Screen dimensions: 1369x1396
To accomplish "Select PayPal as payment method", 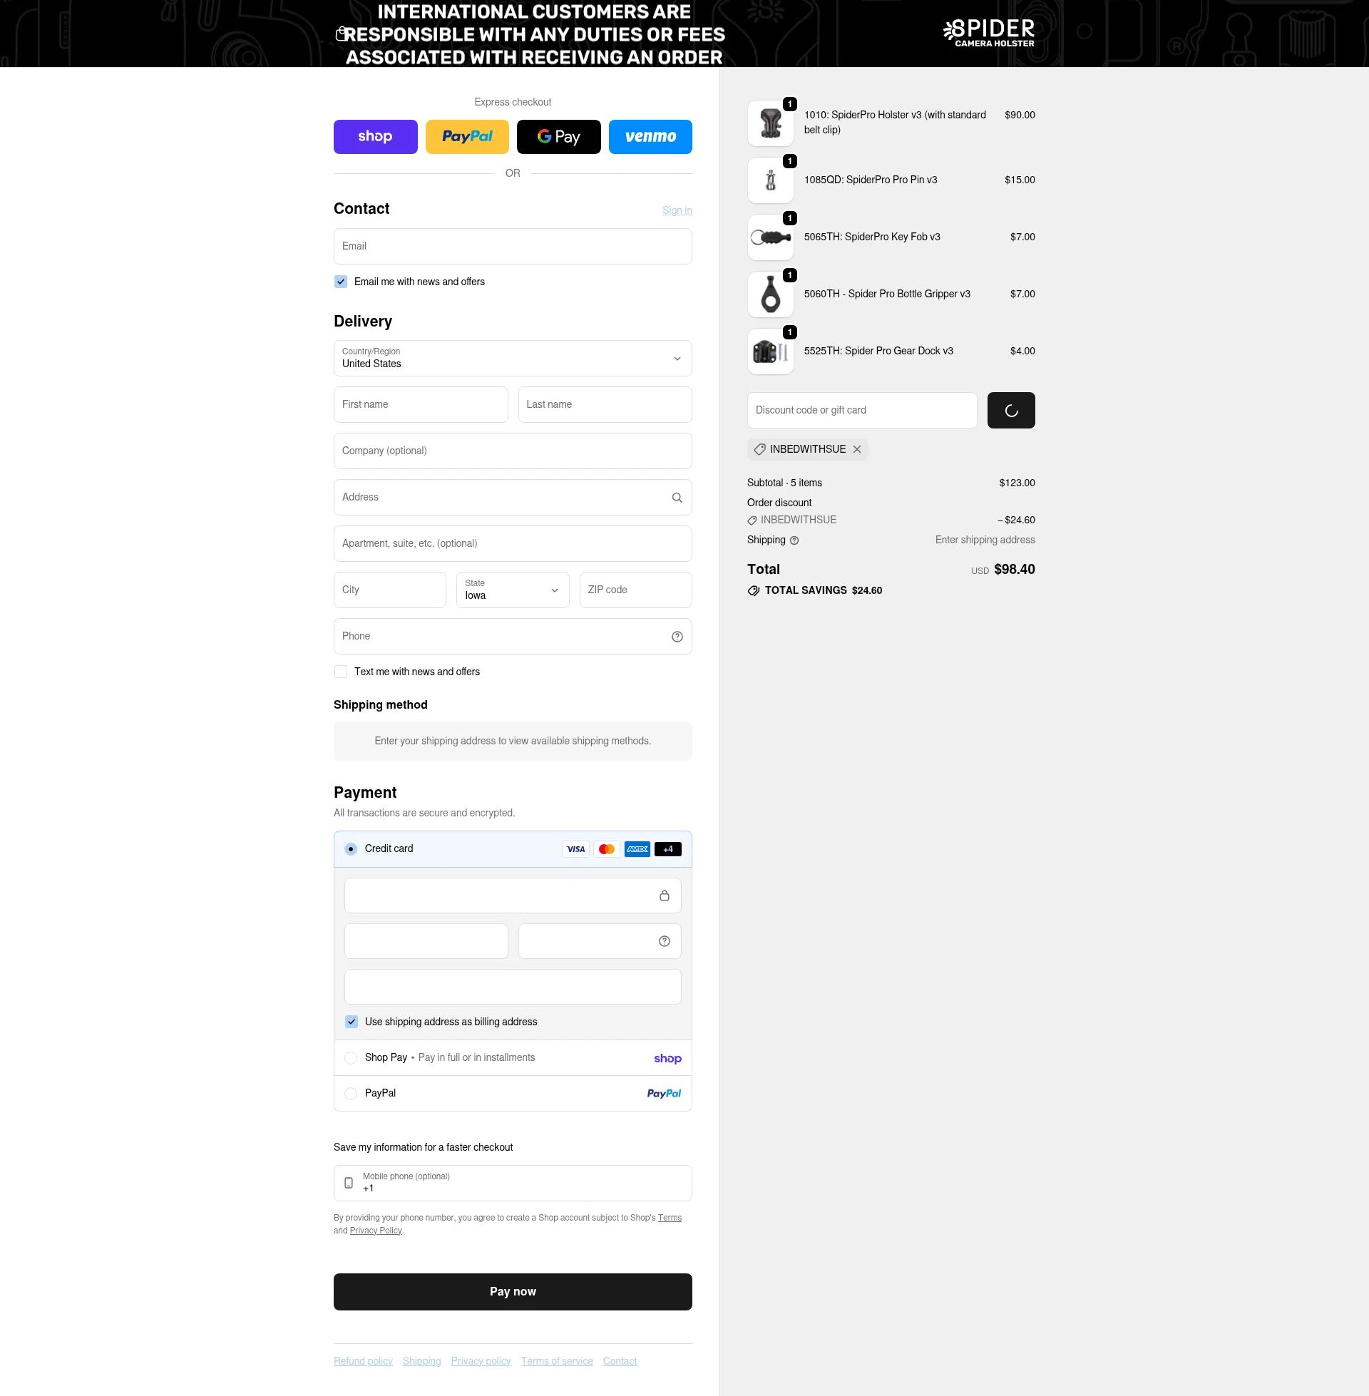I will 351,1094.
